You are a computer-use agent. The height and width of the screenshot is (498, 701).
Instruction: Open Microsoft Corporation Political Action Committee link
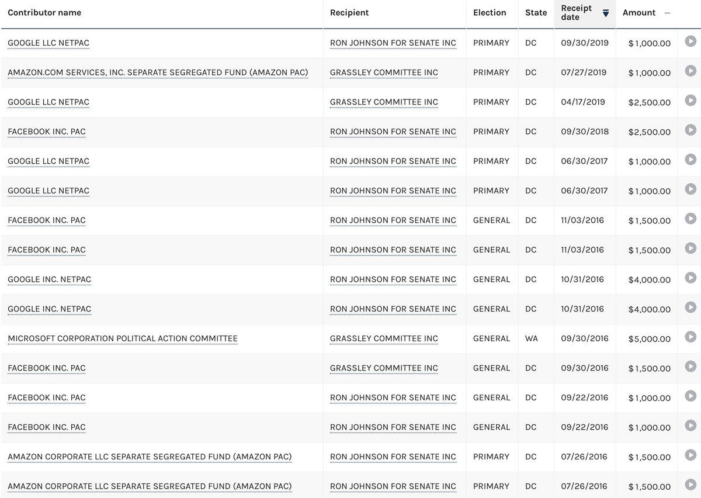coord(123,338)
